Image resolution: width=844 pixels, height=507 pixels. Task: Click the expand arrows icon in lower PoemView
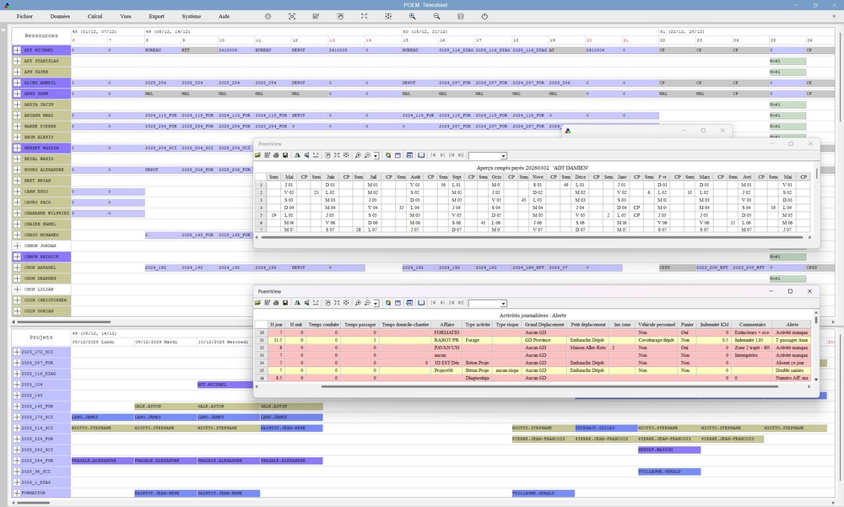[337, 303]
